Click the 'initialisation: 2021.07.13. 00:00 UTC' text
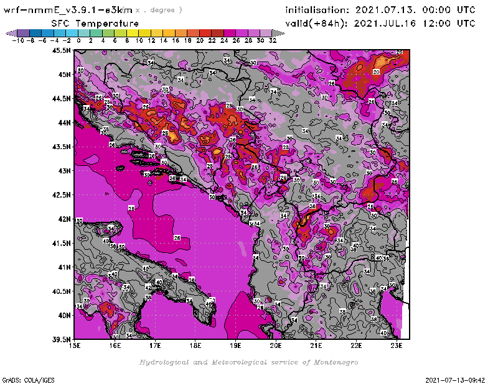The width and height of the screenshot is (498, 384). (x=380, y=10)
